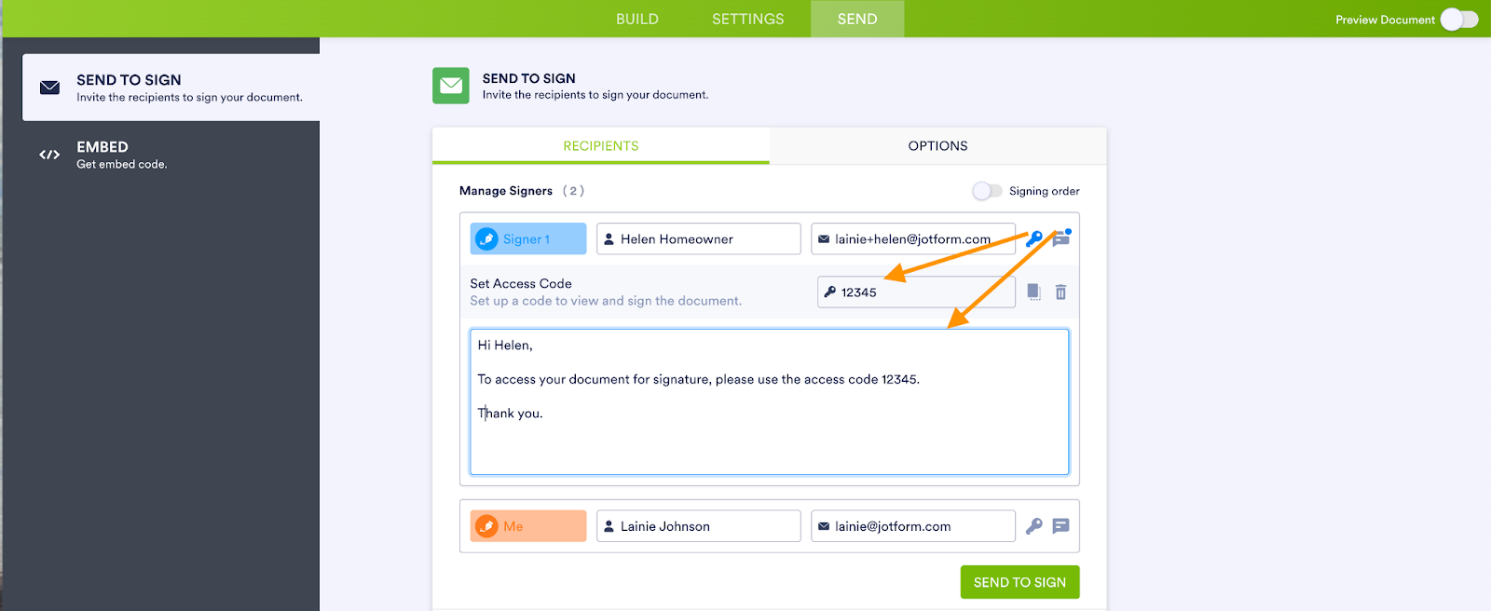Click the blue key icon for Helen Homeowner

(1033, 239)
